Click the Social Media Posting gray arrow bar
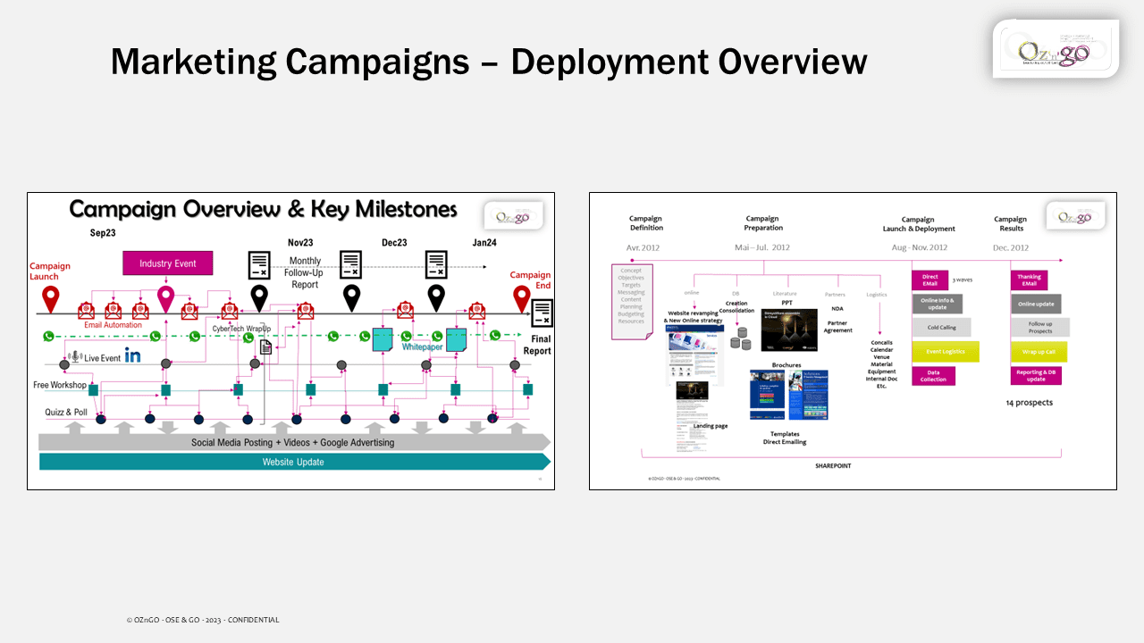The height and width of the screenshot is (643, 1144). pyautogui.click(x=293, y=442)
